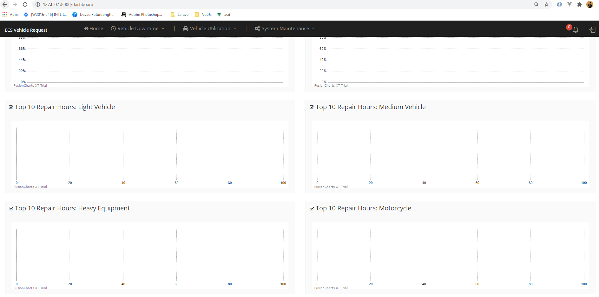Bookmark this page with the star icon
599x297 pixels.
point(547,4)
